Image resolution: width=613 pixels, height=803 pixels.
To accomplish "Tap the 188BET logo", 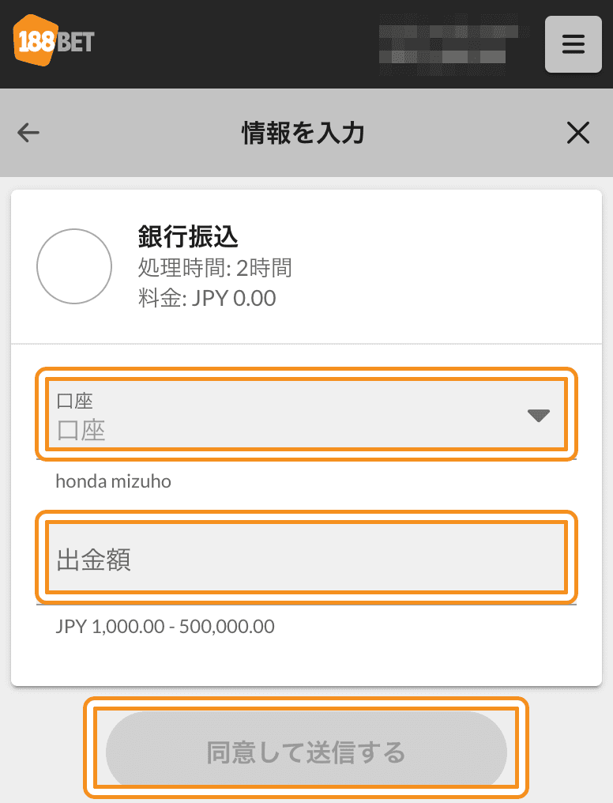I will tap(54, 40).
